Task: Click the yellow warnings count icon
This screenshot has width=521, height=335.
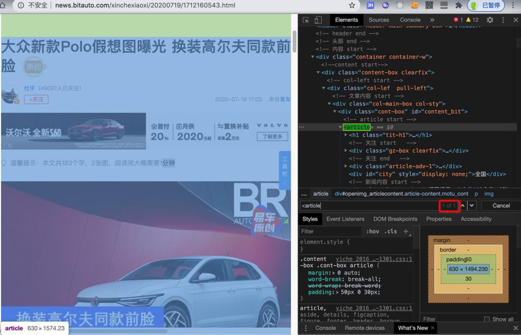Action: point(469,20)
